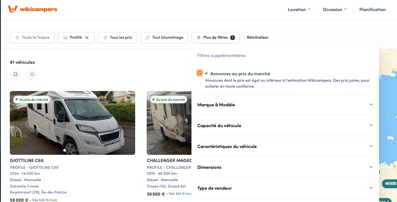Go to the Planification page
Viewport: 397px width, 202px height.
pyautogui.click(x=372, y=10)
